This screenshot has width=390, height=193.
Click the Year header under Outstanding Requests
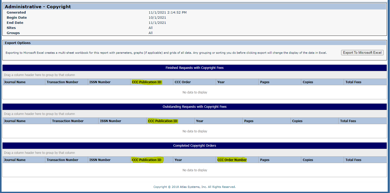click(200, 121)
